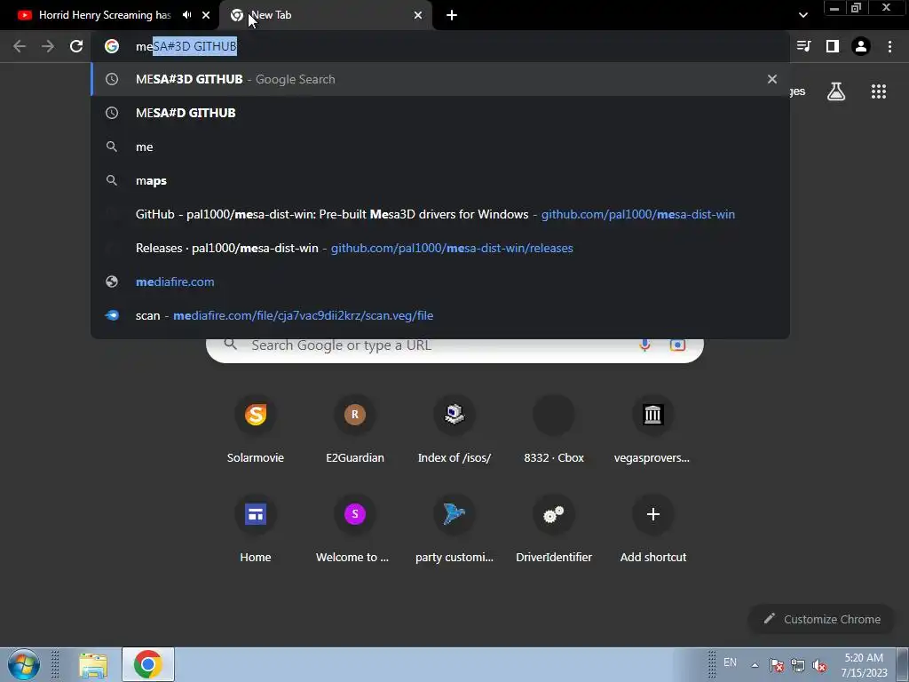Open the tab search dropdown arrow
909x682 pixels.
(802, 15)
